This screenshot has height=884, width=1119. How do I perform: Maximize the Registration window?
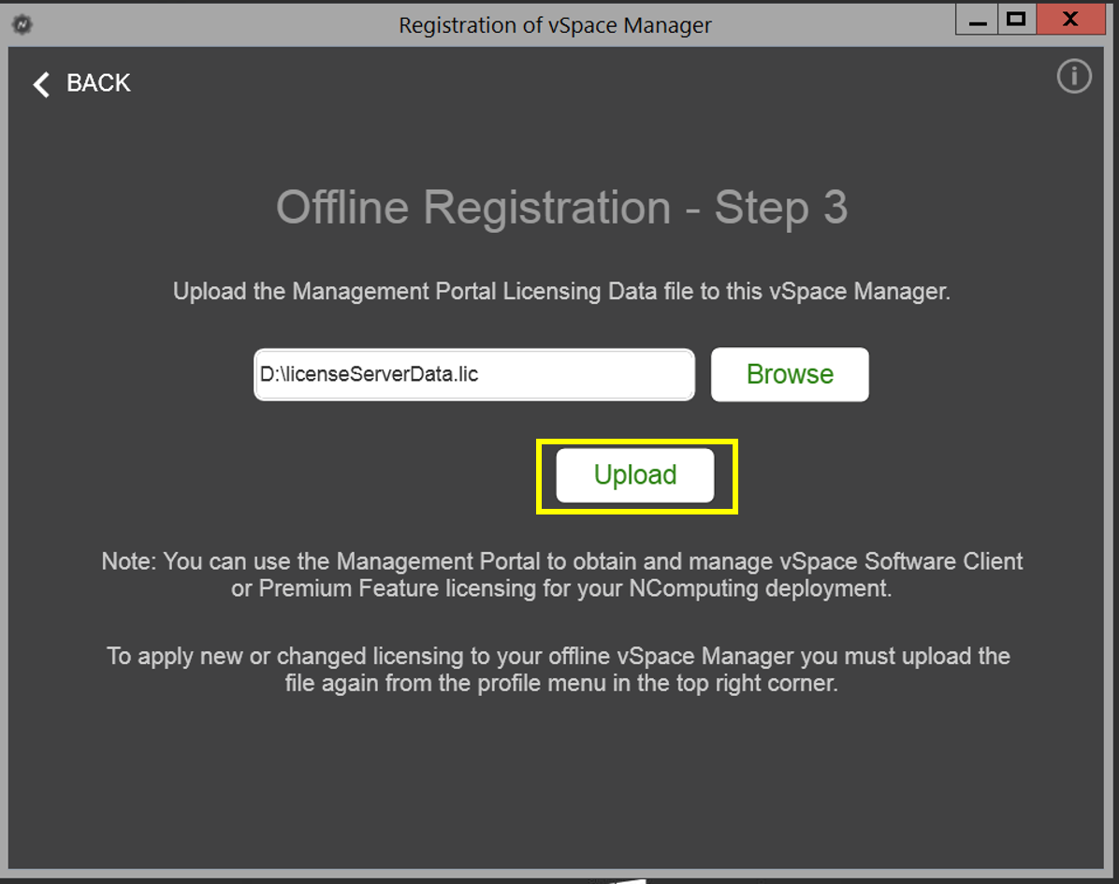pos(1016,20)
